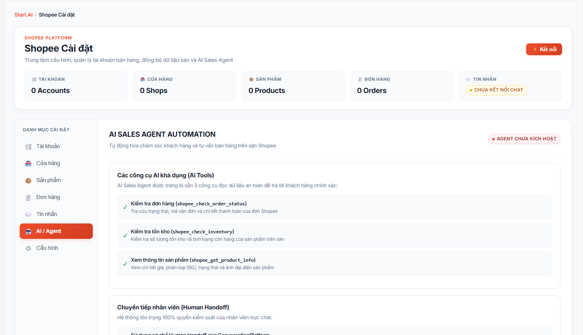The image size is (583, 335).
Task: Click the shopping cart icon beside Tài khoản
Action: point(28,147)
